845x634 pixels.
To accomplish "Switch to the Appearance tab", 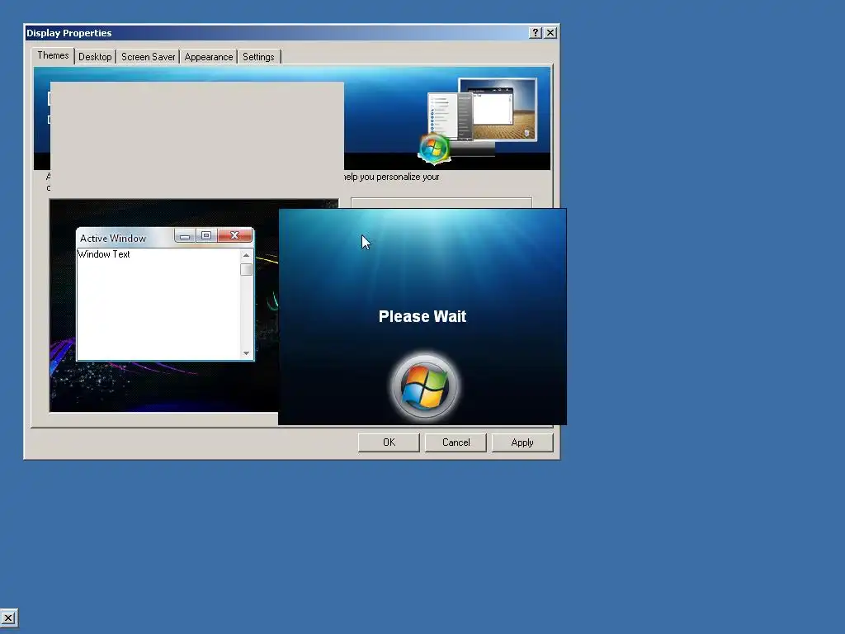I will pos(209,57).
